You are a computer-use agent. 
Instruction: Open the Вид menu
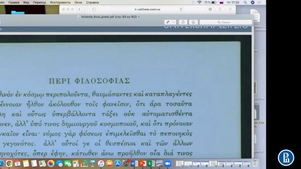point(26,2)
